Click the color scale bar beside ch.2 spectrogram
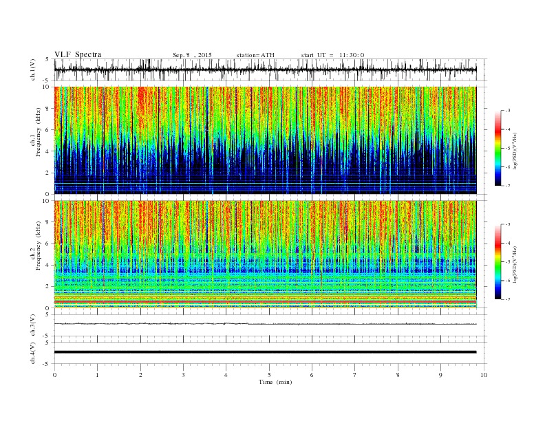 tap(498, 262)
